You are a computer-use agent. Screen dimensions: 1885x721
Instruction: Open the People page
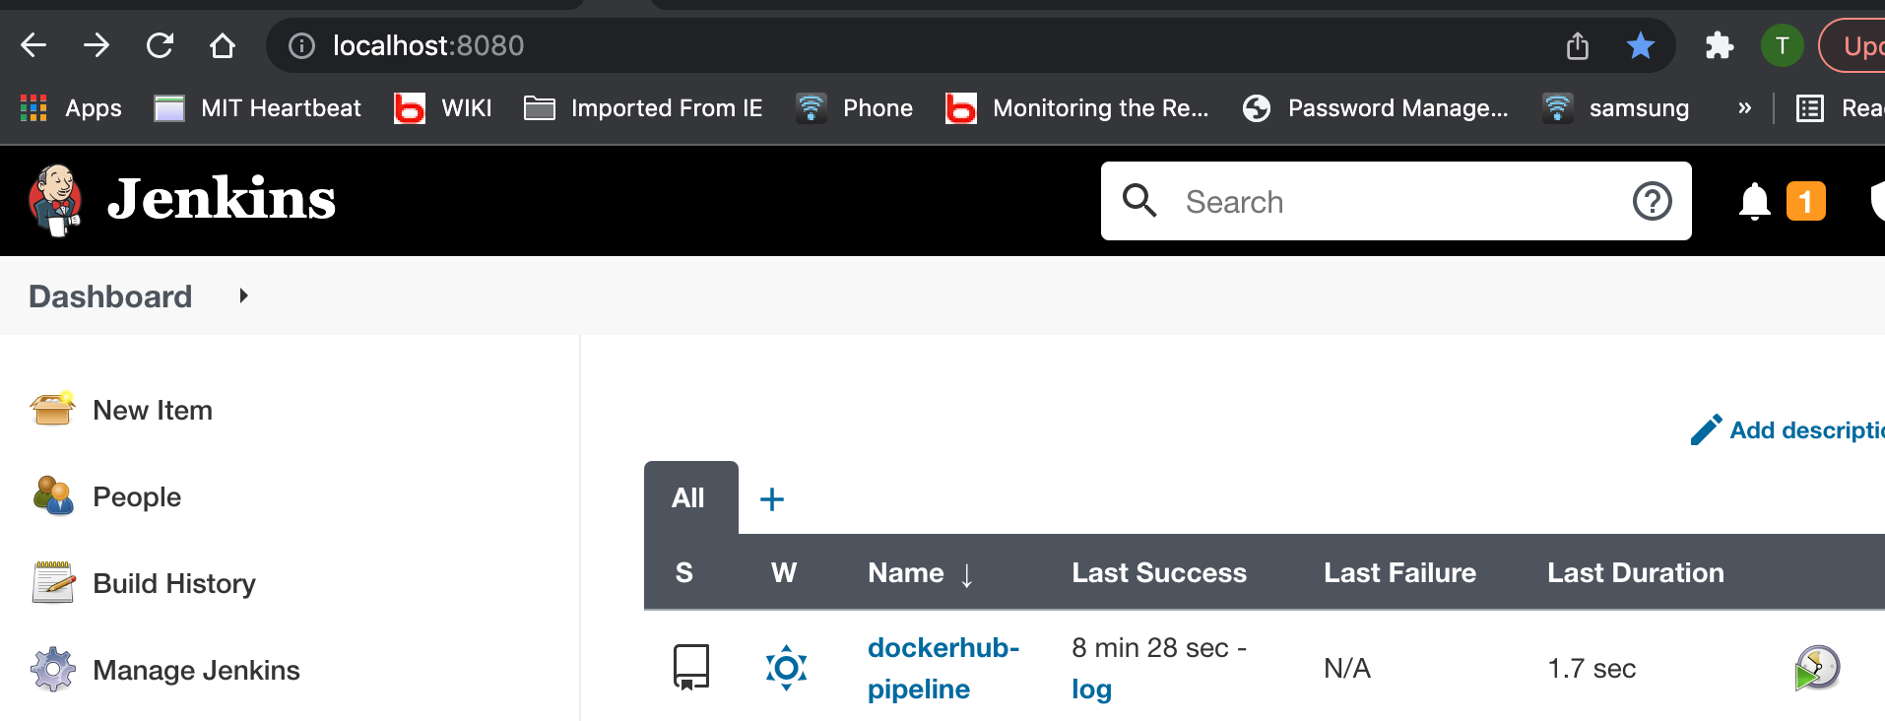pos(136,496)
